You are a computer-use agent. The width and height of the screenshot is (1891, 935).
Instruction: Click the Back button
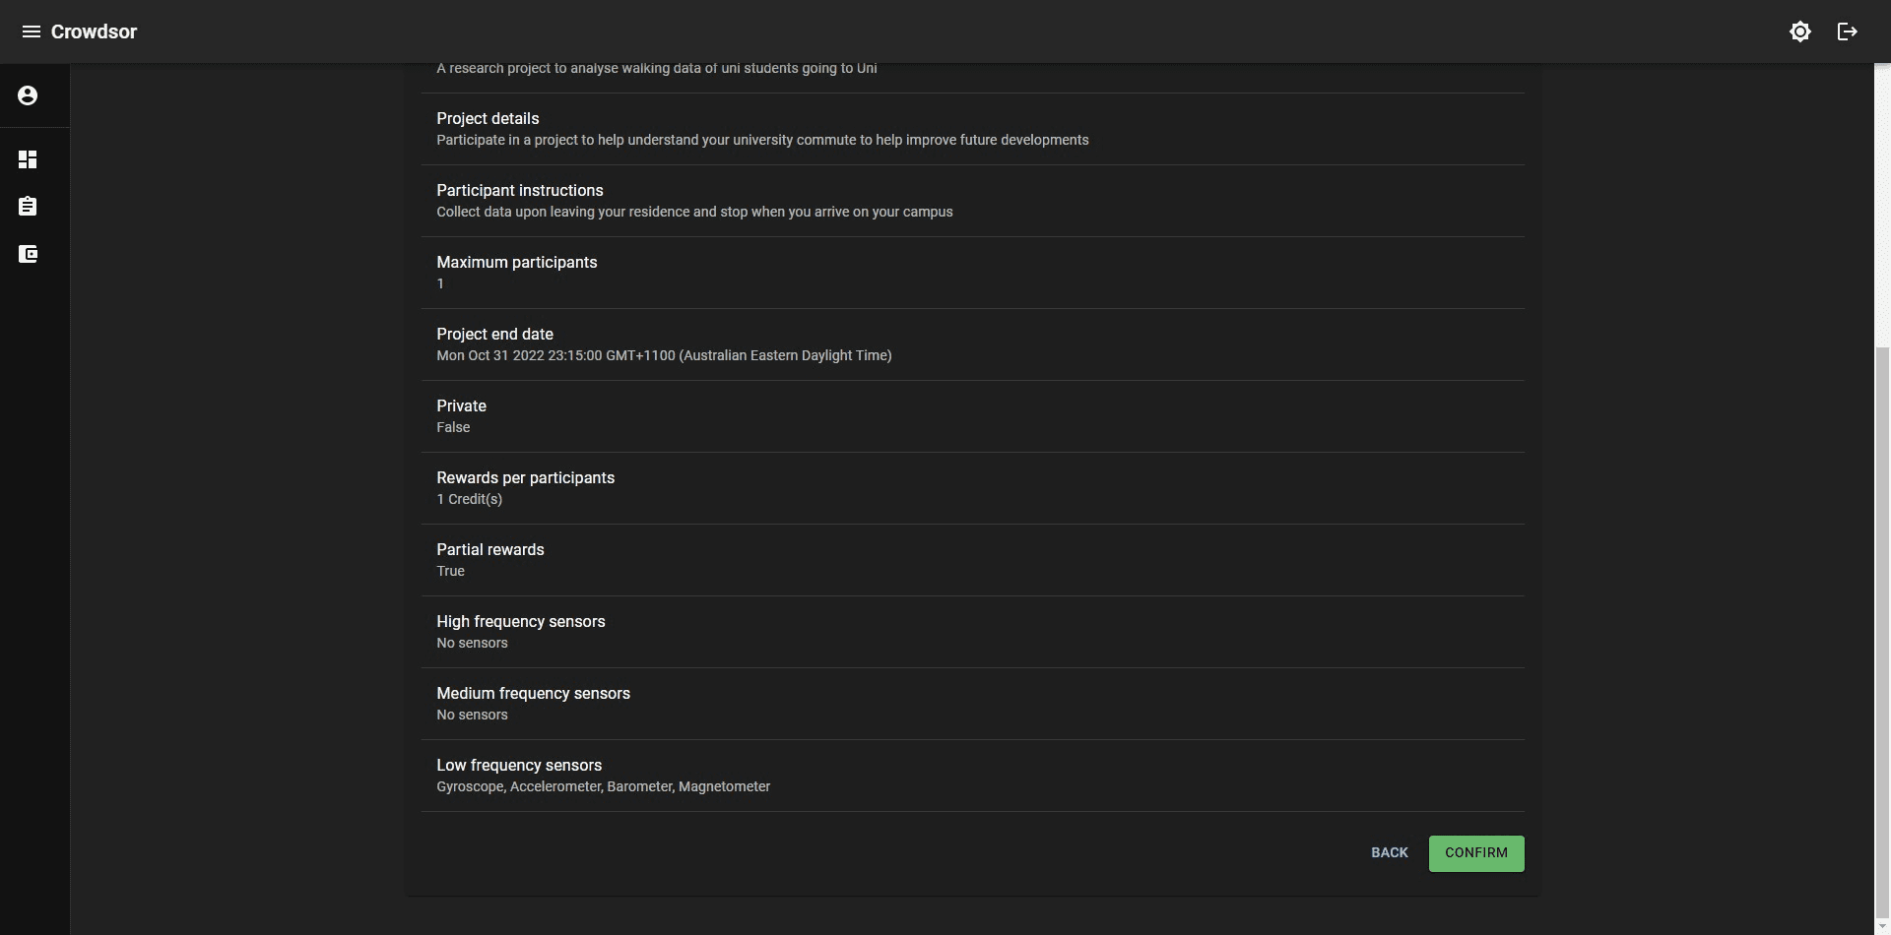pyautogui.click(x=1389, y=853)
